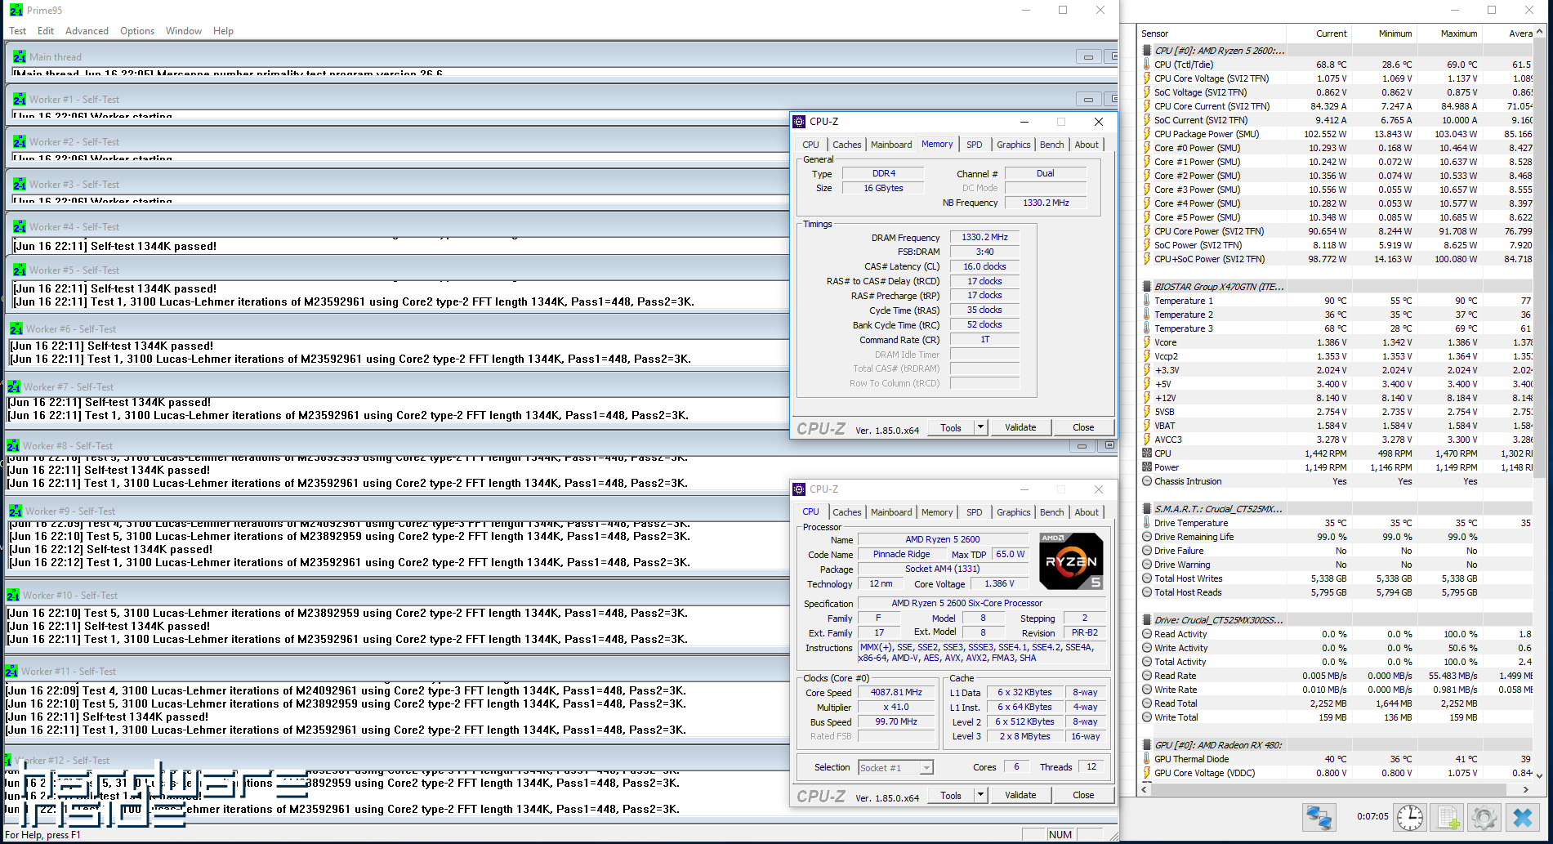Image resolution: width=1553 pixels, height=844 pixels.
Task: Click the Worker #6 Self-Test window icon
Action: pyautogui.click(x=16, y=328)
